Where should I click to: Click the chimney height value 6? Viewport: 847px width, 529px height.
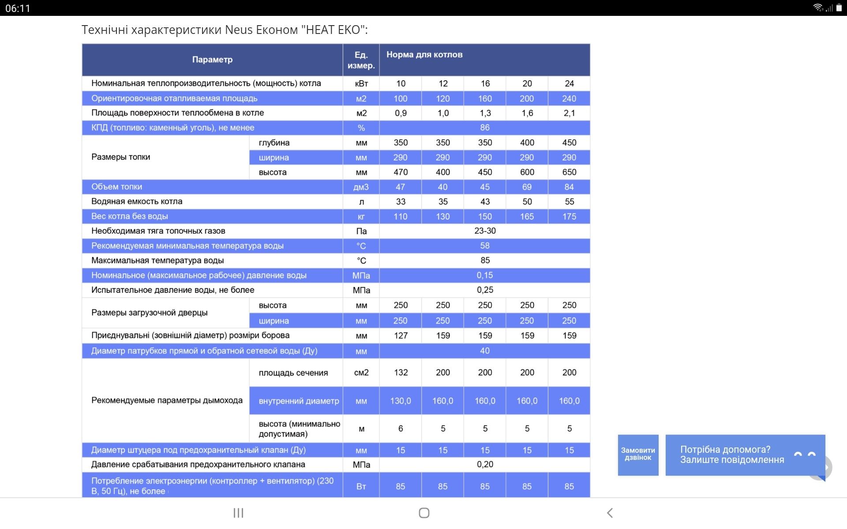tap(401, 429)
